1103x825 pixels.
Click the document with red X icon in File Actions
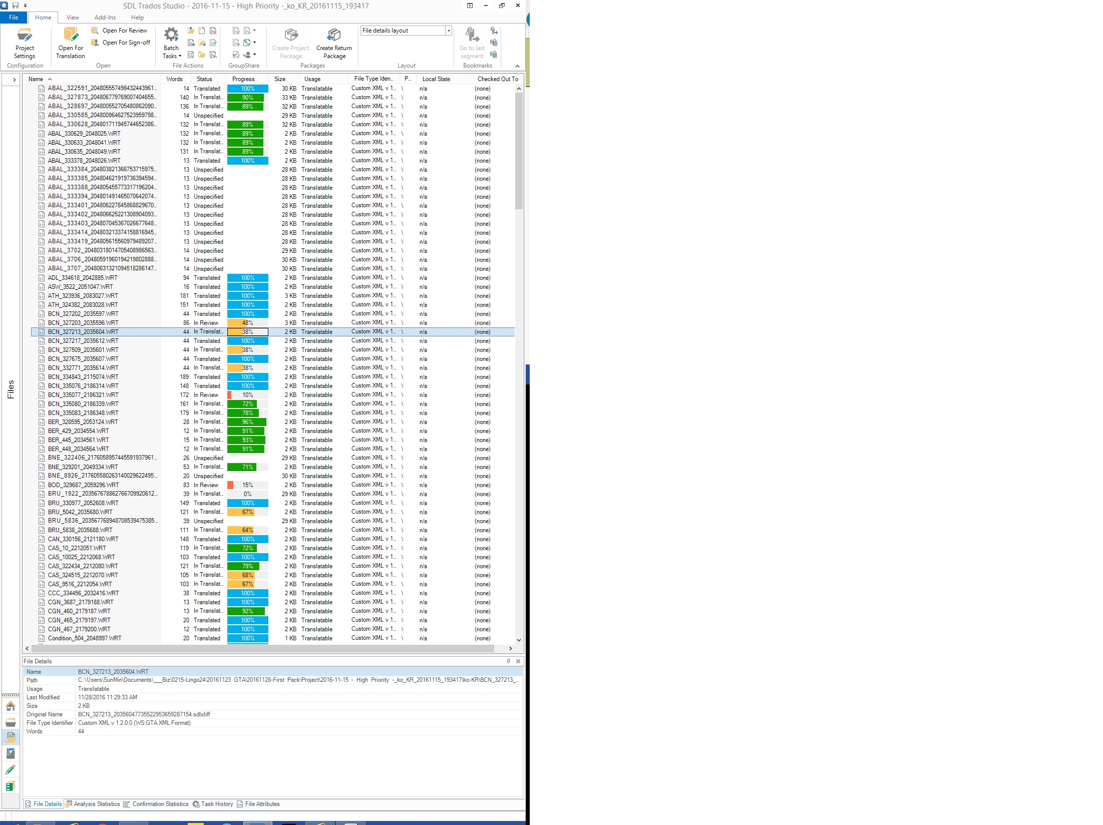pos(213,31)
